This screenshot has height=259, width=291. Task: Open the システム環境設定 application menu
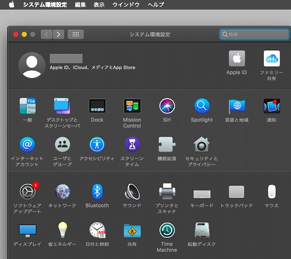pyautogui.click(x=45, y=5)
